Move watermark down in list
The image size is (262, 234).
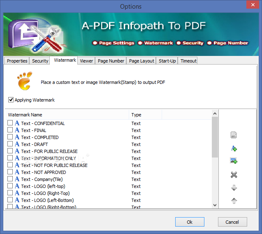pos(234,188)
